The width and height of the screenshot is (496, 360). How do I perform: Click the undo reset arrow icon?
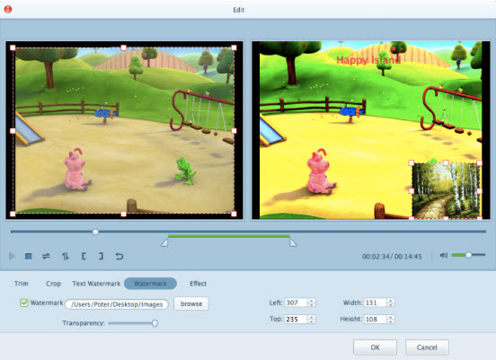click(x=118, y=256)
